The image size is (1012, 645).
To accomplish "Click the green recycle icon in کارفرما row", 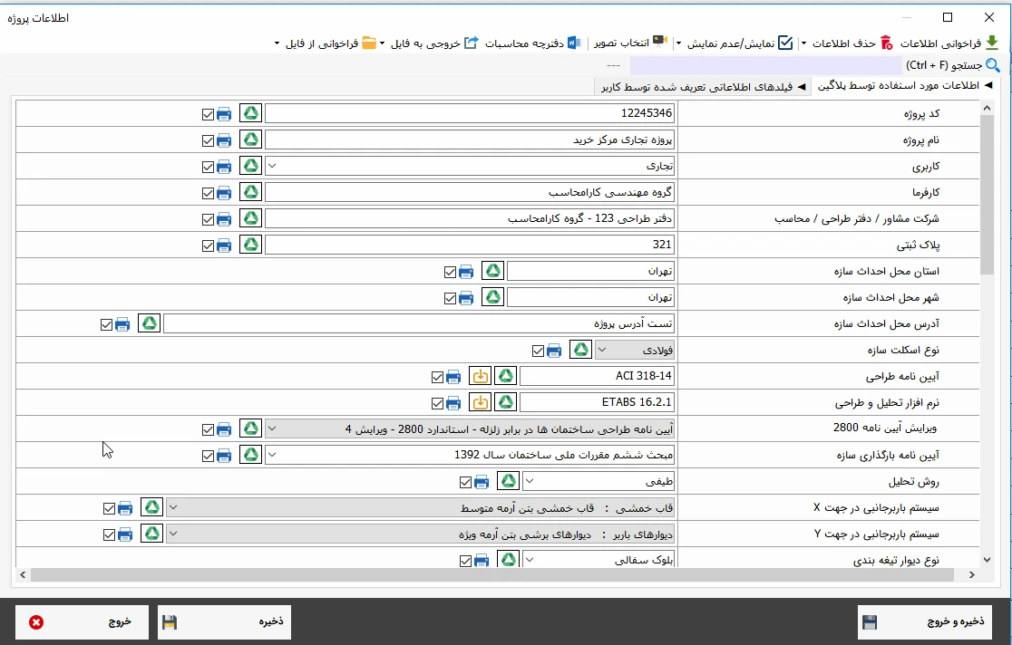I will 250,192.
